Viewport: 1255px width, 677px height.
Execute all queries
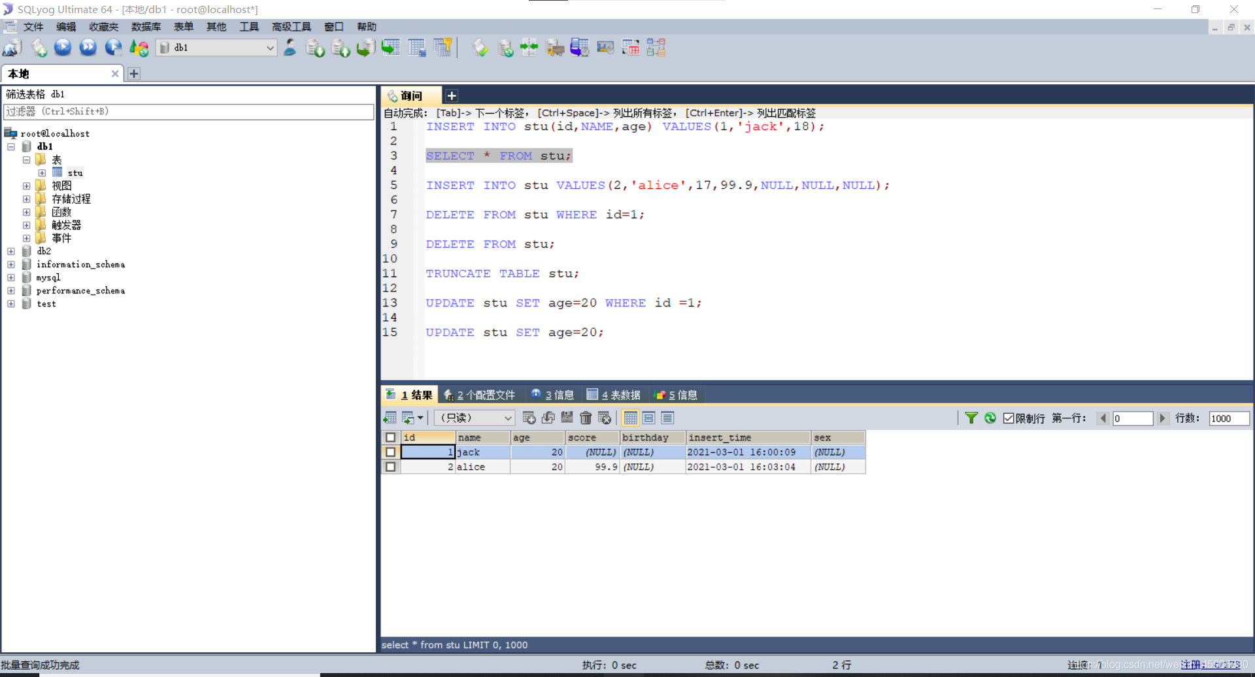[88, 48]
